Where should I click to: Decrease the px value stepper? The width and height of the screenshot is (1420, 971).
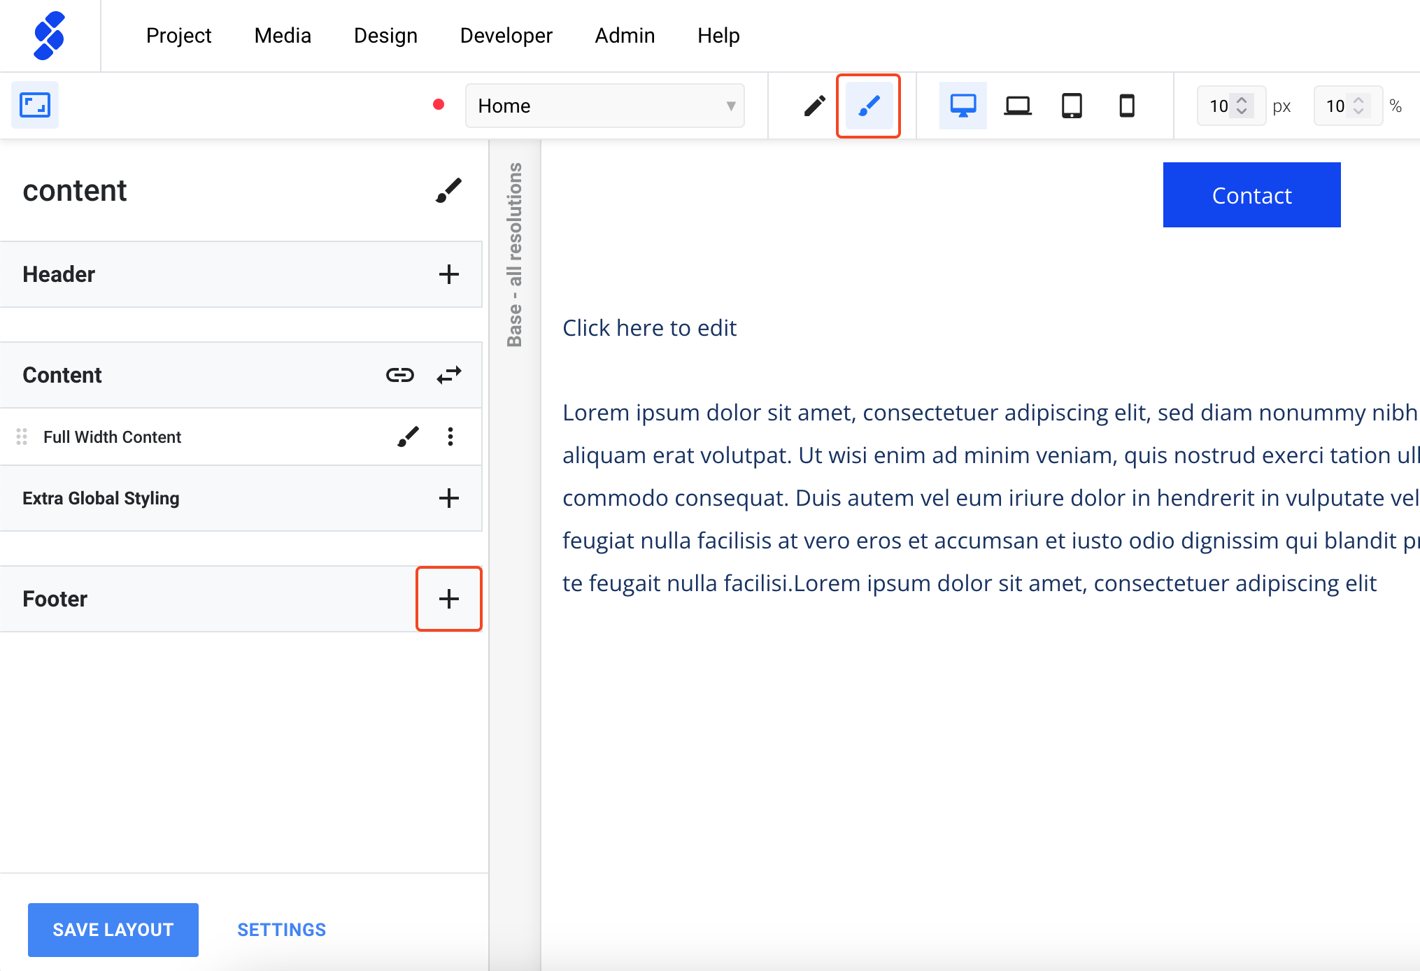[1242, 111]
